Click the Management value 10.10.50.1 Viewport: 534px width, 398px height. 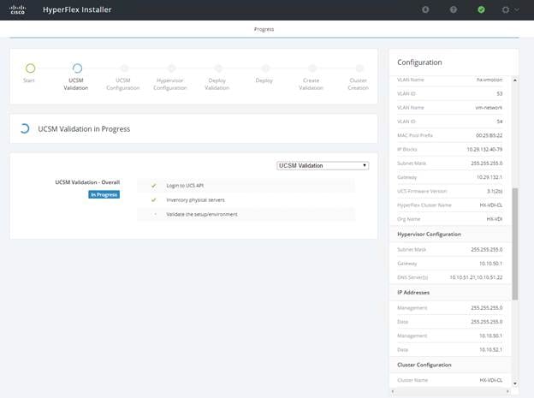(x=490, y=336)
